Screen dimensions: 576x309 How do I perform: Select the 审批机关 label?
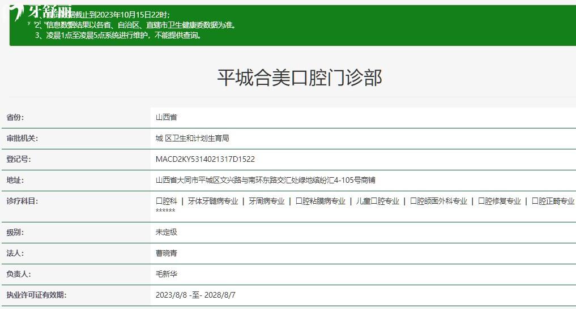pos(22,138)
